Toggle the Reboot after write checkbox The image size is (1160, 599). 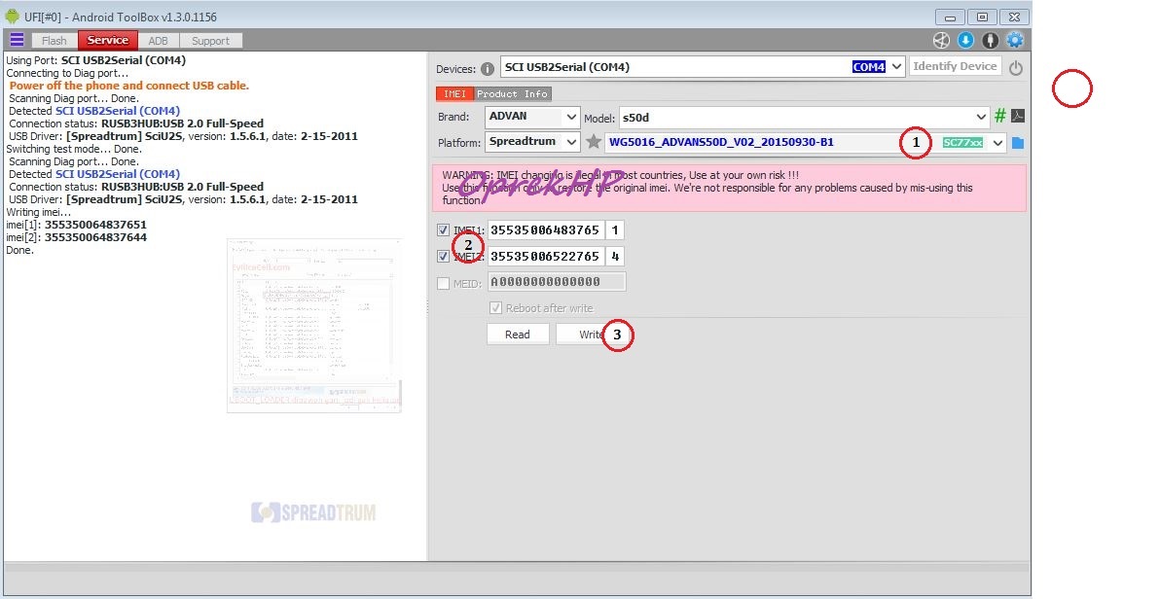point(495,307)
